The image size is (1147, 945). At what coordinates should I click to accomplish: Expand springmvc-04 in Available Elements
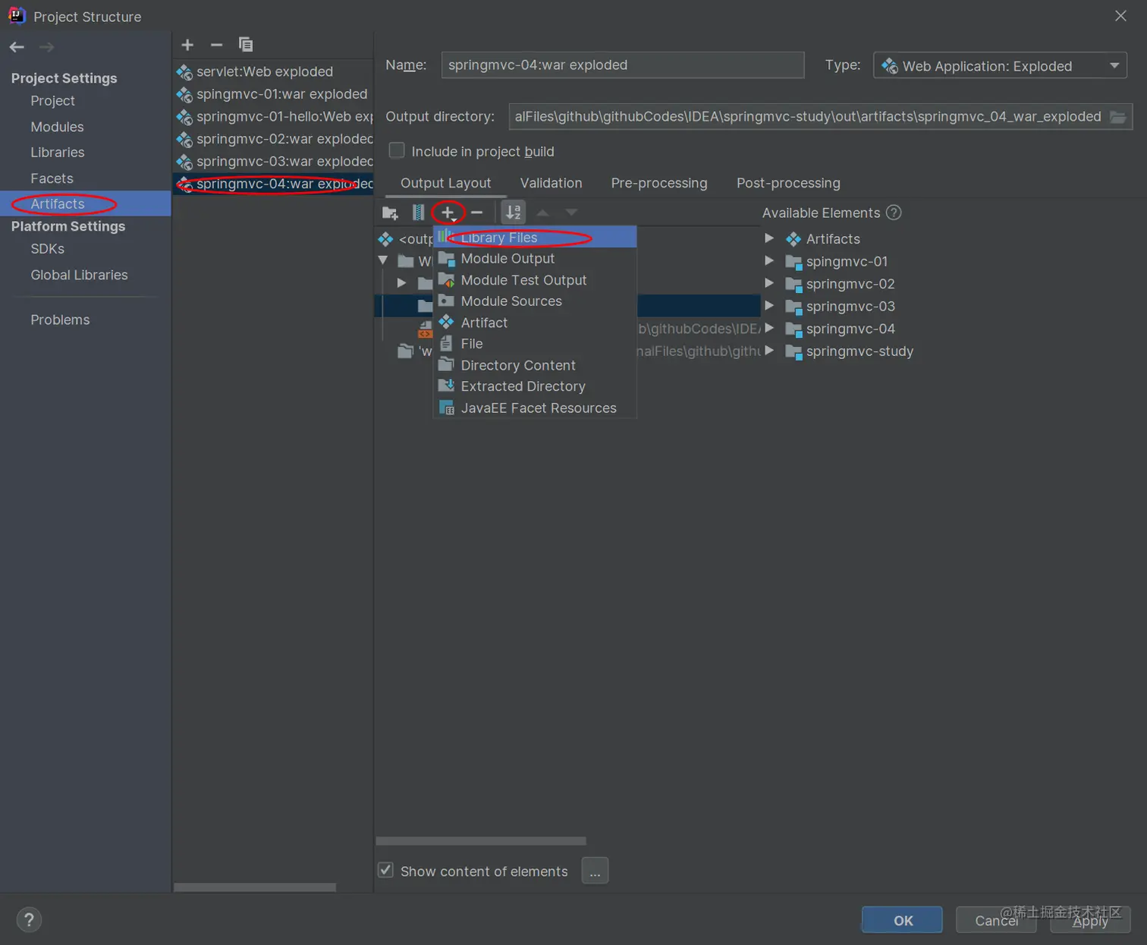click(x=769, y=328)
